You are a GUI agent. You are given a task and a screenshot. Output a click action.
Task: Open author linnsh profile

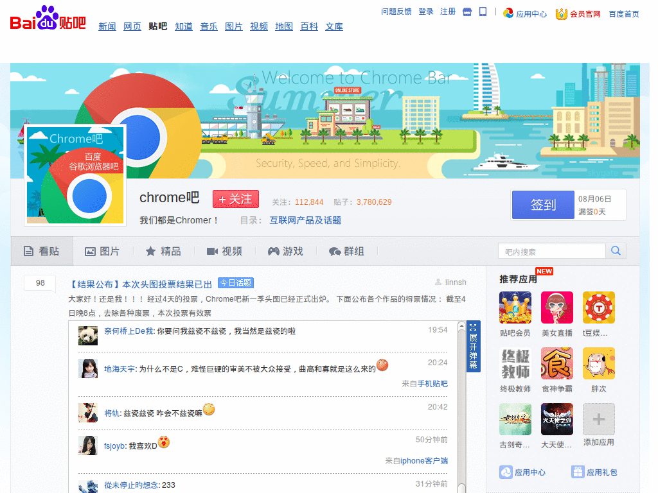pyautogui.click(x=456, y=282)
